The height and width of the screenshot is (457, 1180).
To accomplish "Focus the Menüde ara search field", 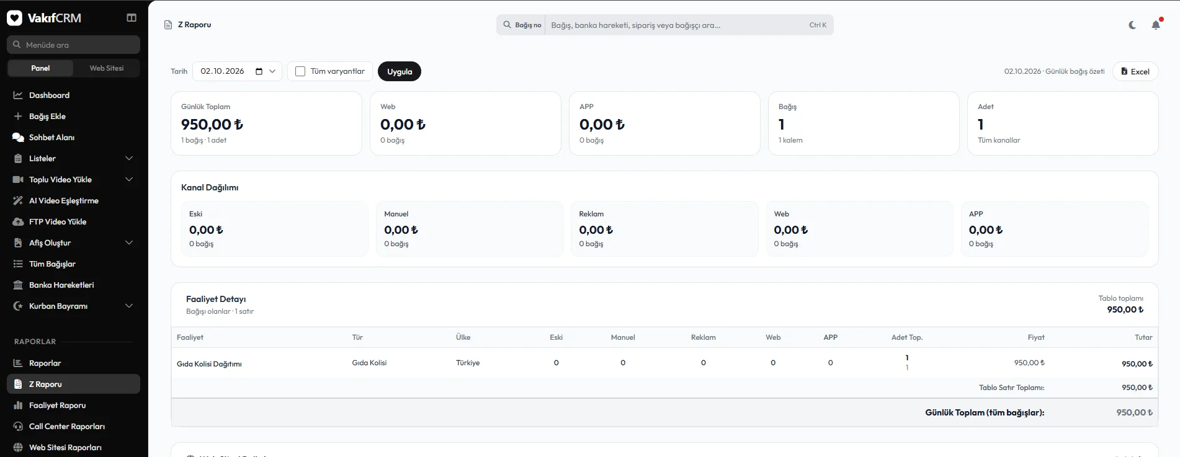I will (74, 45).
